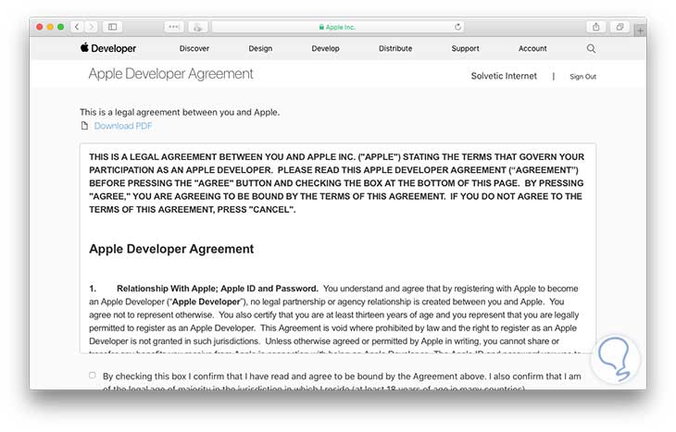Minimize the window with yellow button
This screenshot has width=676, height=432.
[x=50, y=27]
